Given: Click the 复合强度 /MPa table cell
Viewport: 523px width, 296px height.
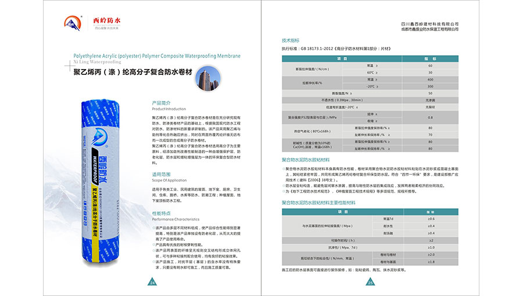Looking at the screenshot, I should [312, 118].
